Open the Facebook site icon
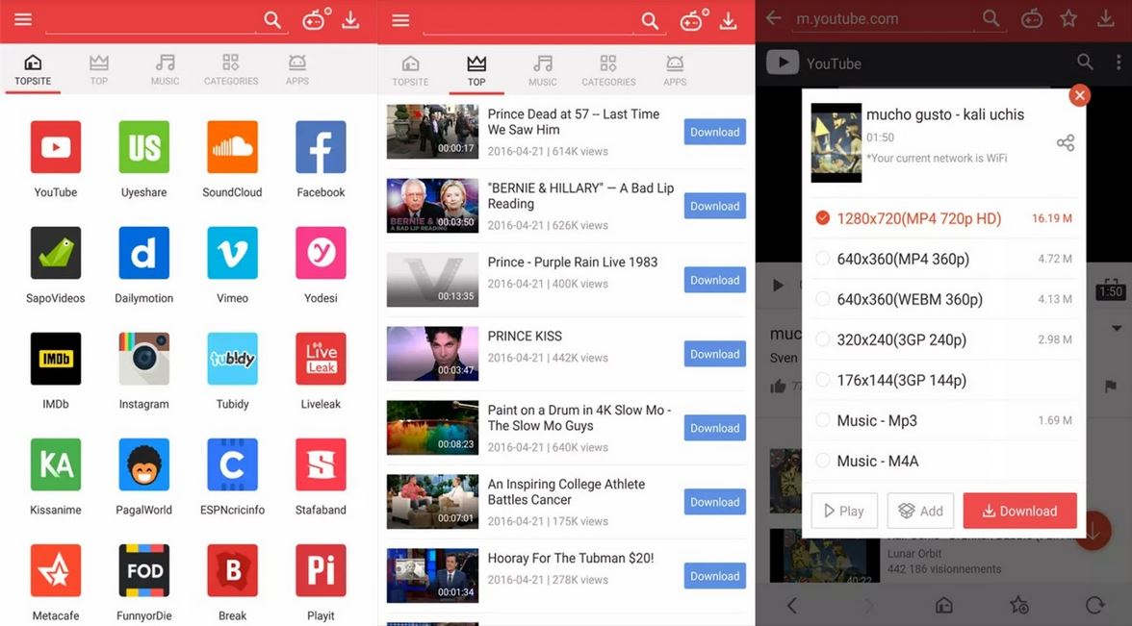The height and width of the screenshot is (626, 1132). pyautogui.click(x=321, y=147)
